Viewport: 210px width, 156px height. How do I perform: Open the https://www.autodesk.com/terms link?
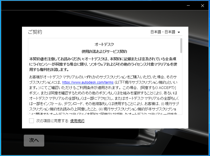88,82
